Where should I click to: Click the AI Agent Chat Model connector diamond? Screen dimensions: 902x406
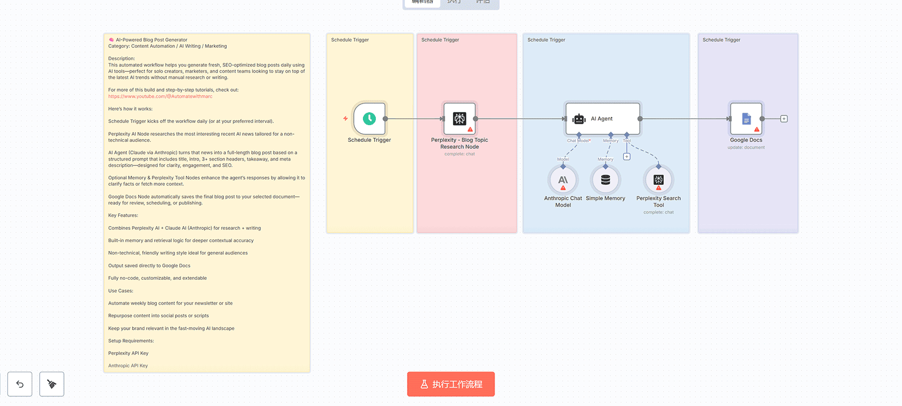(579, 135)
